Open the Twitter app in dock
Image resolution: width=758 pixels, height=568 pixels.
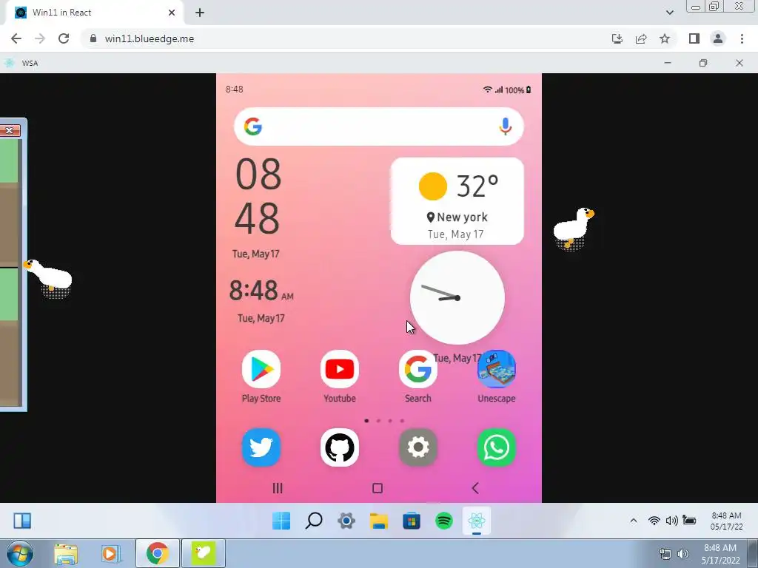pyautogui.click(x=261, y=447)
